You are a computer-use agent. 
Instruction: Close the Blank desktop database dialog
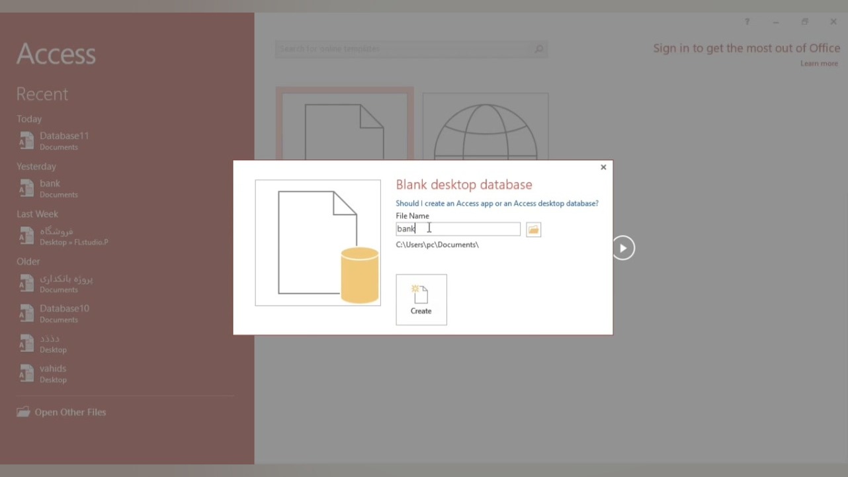[603, 167]
